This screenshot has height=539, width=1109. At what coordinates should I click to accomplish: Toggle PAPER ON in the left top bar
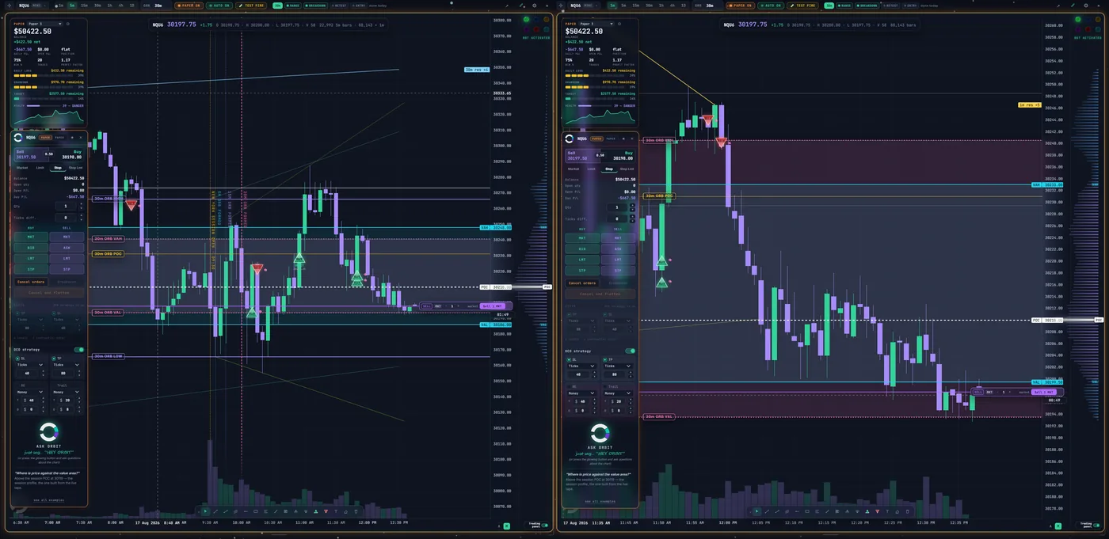pyautogui.click(x=189, y=6)
